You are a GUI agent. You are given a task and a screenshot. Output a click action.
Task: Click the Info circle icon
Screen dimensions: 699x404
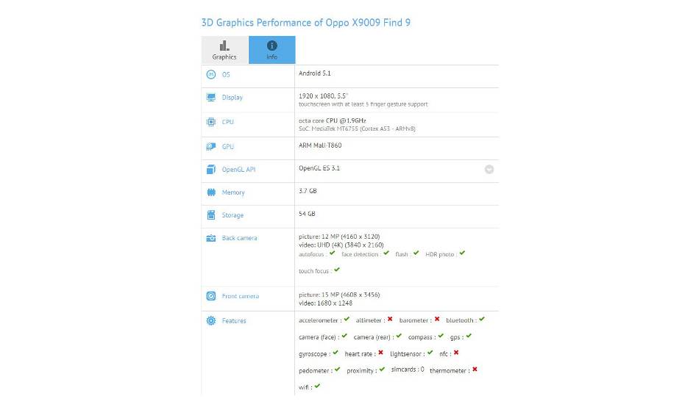272,46
